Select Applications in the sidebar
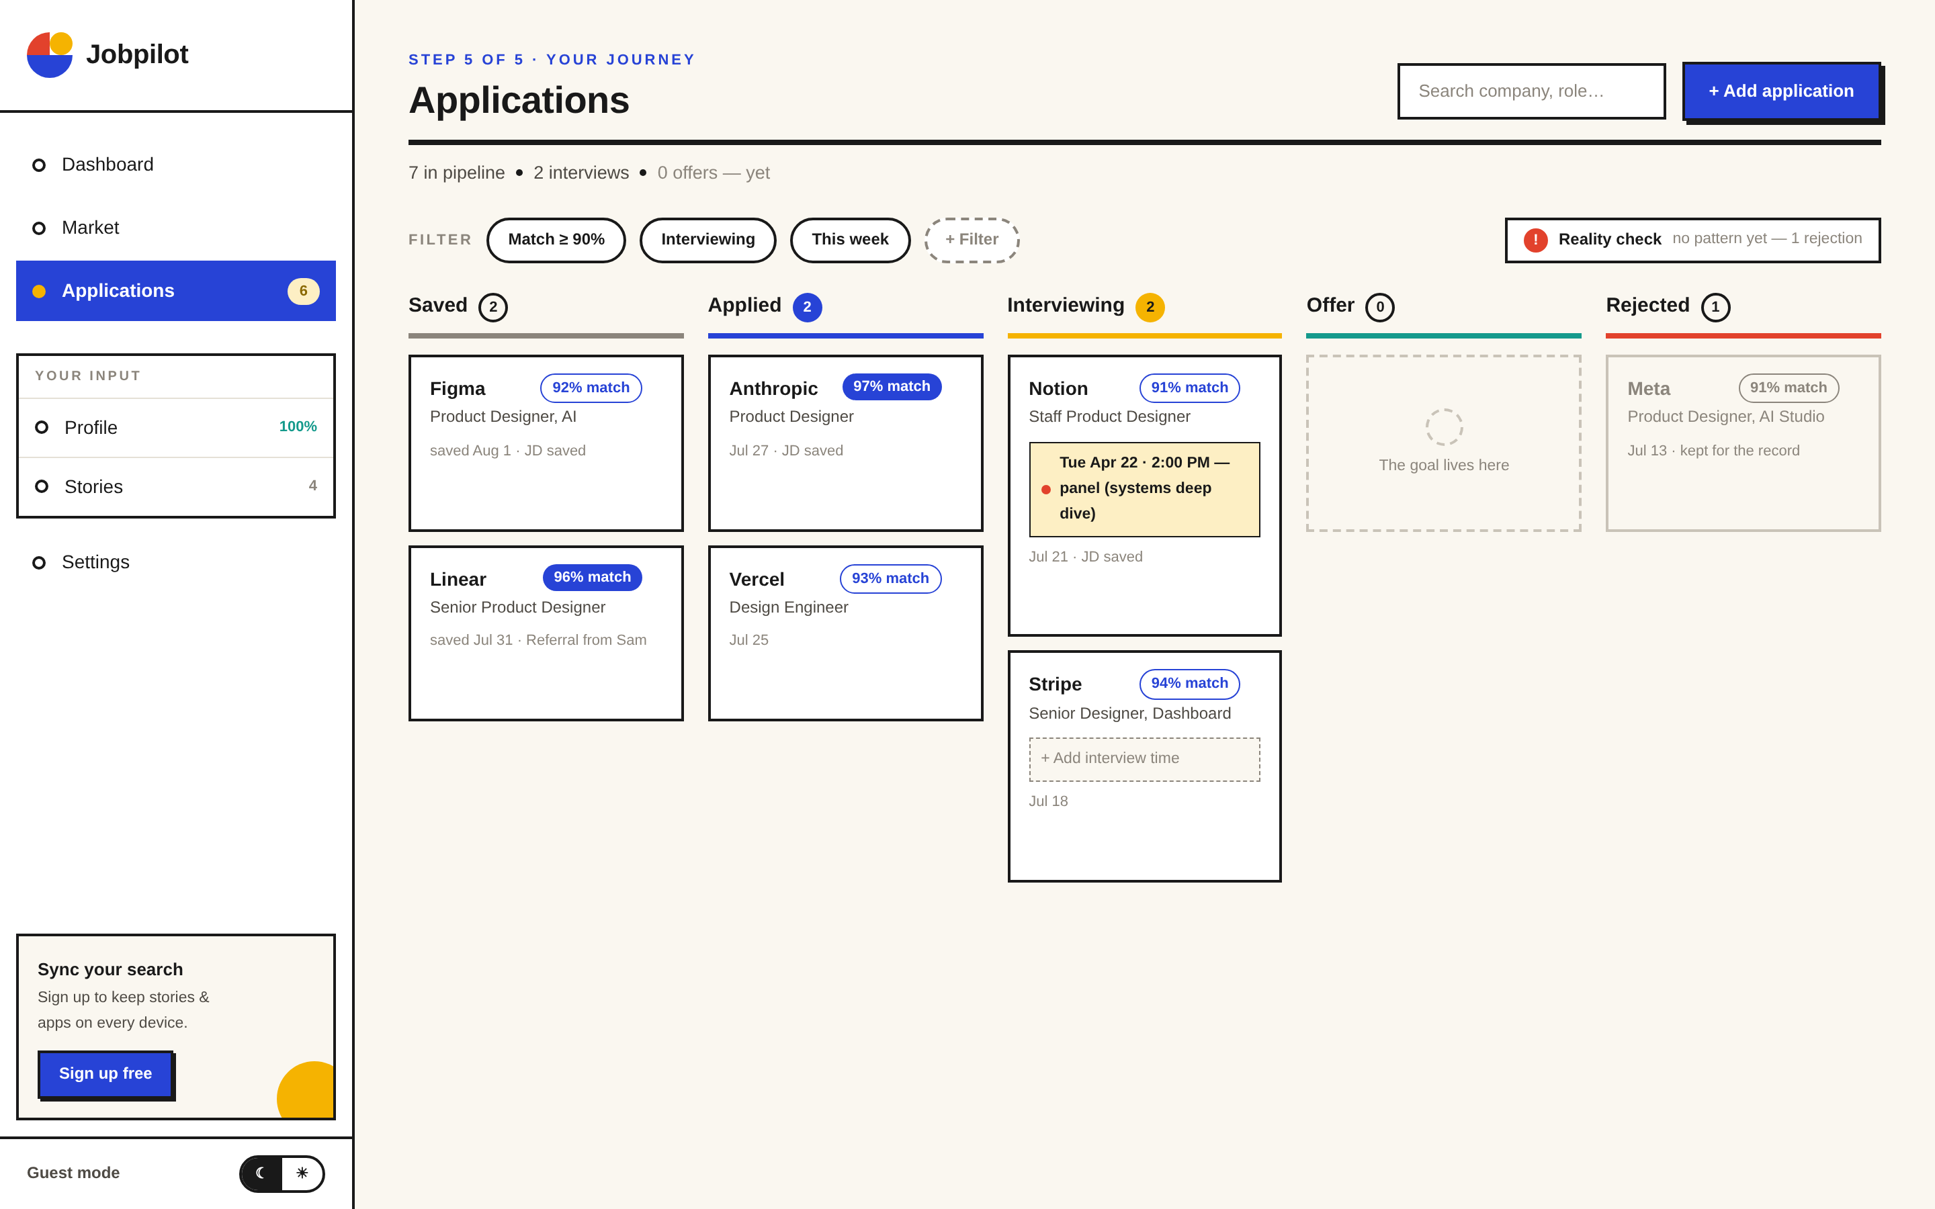Image resolution: width=1935 pixels, height=1209 pixels. tap(176, 291)
